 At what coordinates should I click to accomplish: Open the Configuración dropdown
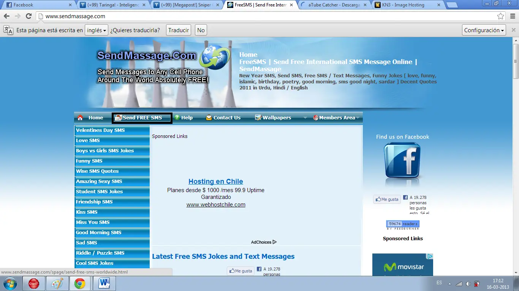[x=484, y=30]
